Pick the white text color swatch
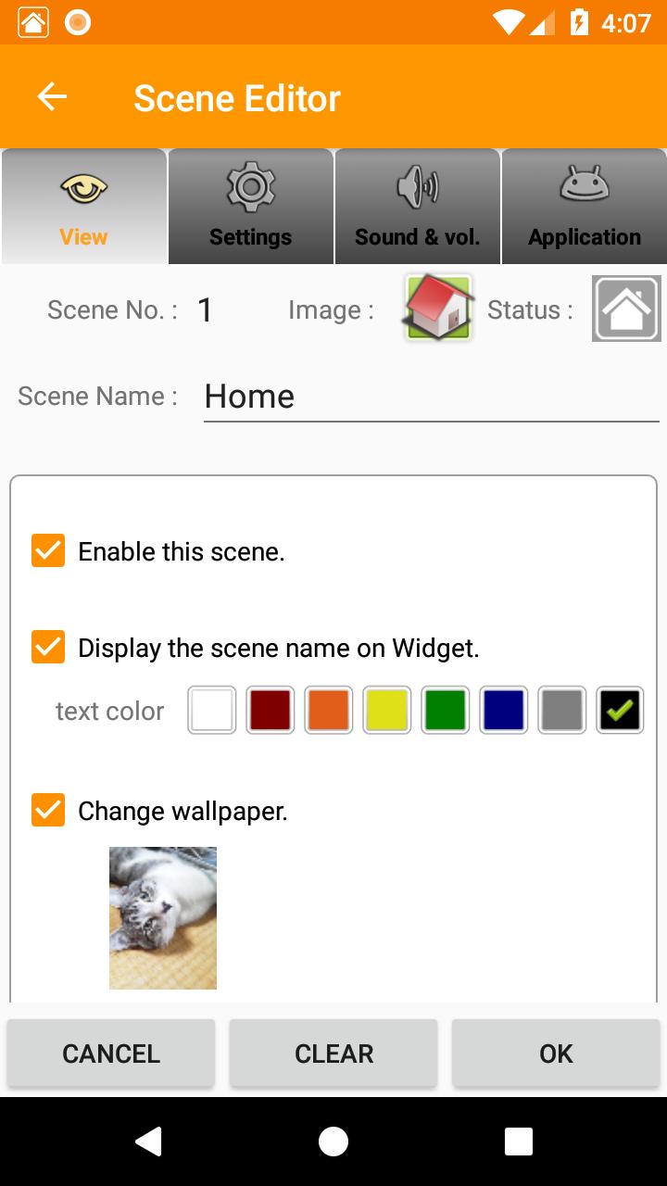The width and height of the screenshot is (667, 1186). 212,711
